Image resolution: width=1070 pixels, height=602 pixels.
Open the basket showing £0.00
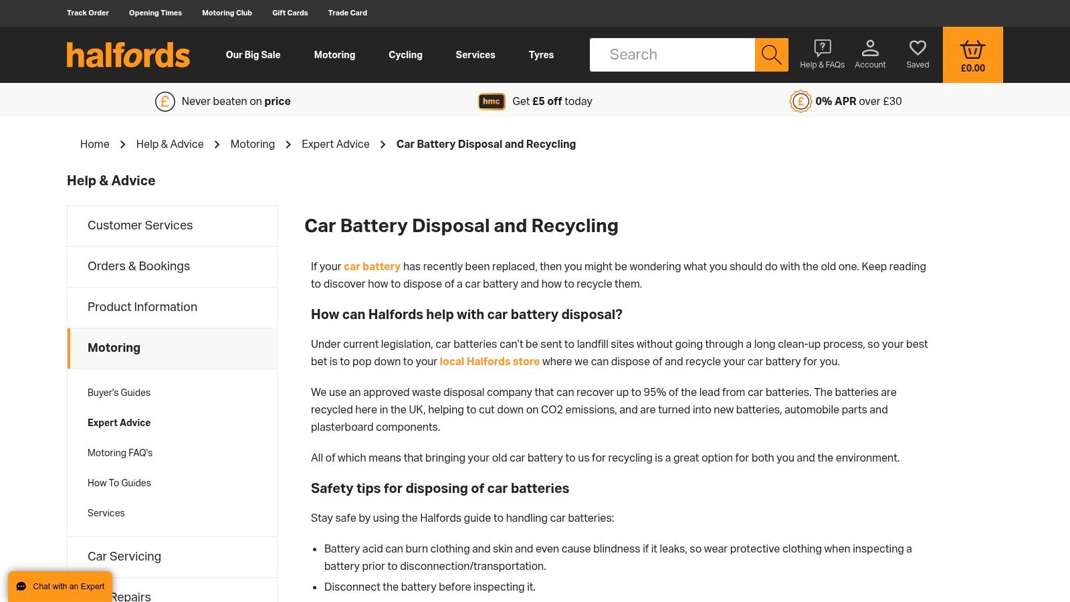[x=972, y=54]
